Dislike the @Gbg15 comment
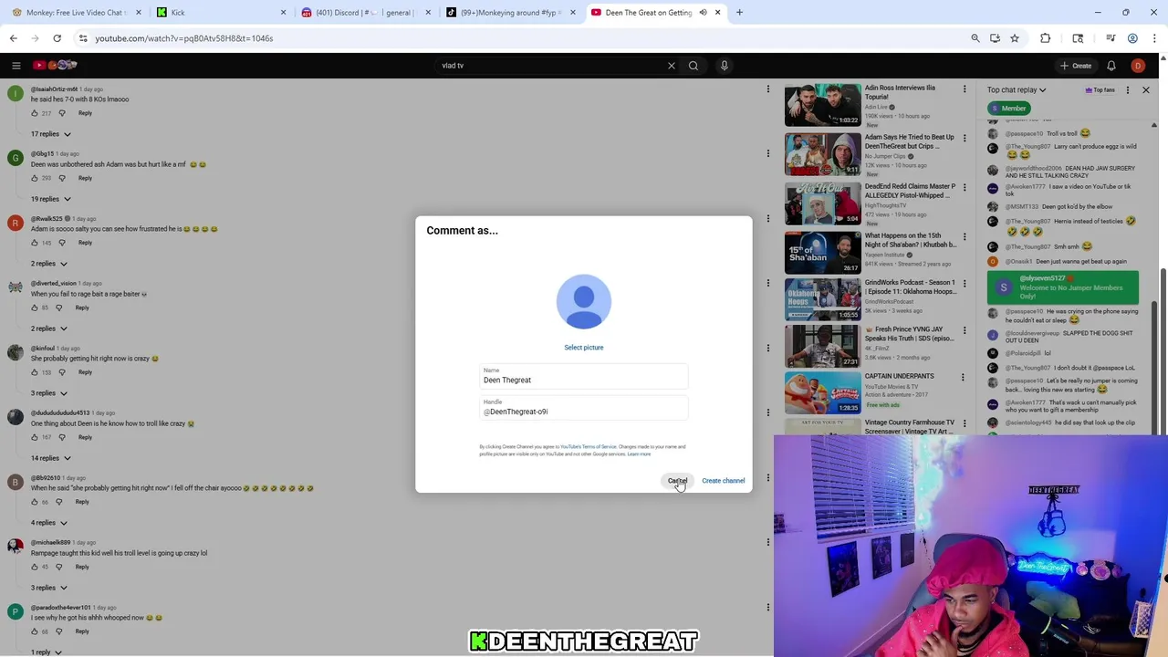Viewport: 1168px width, 657px height. coord(62,178)
